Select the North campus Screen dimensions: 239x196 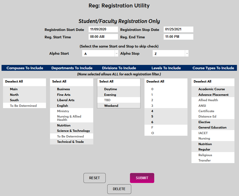(x=14, y=95)
